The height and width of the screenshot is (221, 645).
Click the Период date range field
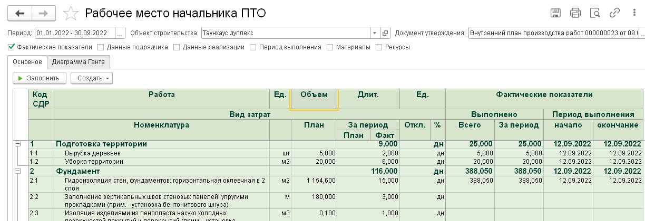(x=75, y=33)
